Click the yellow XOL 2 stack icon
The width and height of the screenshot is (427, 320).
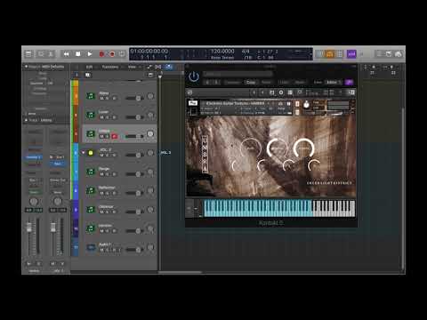click(x=91, y=153)
